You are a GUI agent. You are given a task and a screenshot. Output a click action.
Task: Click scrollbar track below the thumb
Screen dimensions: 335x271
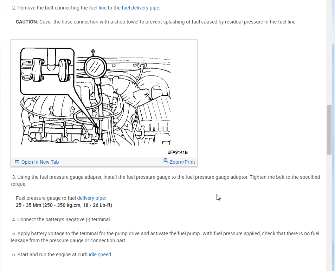pyautogui.click(x=329, y=213)
